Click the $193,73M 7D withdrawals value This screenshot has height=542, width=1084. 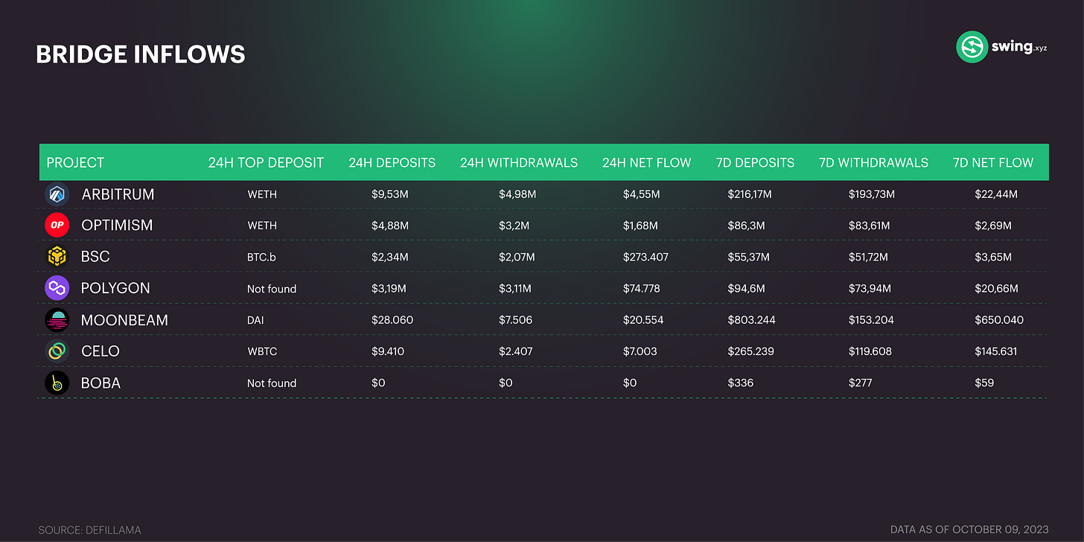pos(872,194)
